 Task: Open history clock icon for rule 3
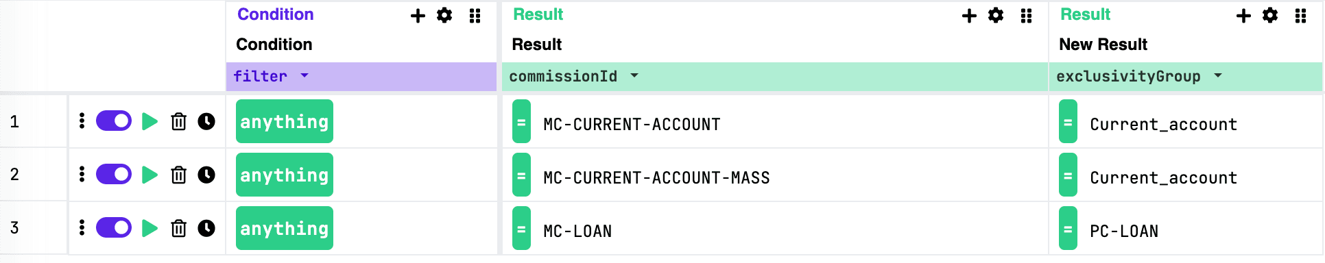click(x=206, y=228)
